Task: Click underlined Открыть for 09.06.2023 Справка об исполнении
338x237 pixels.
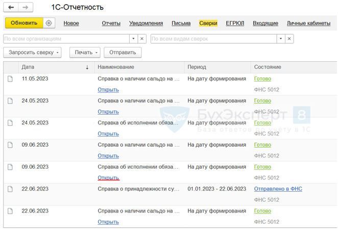Action: (108, 178)
